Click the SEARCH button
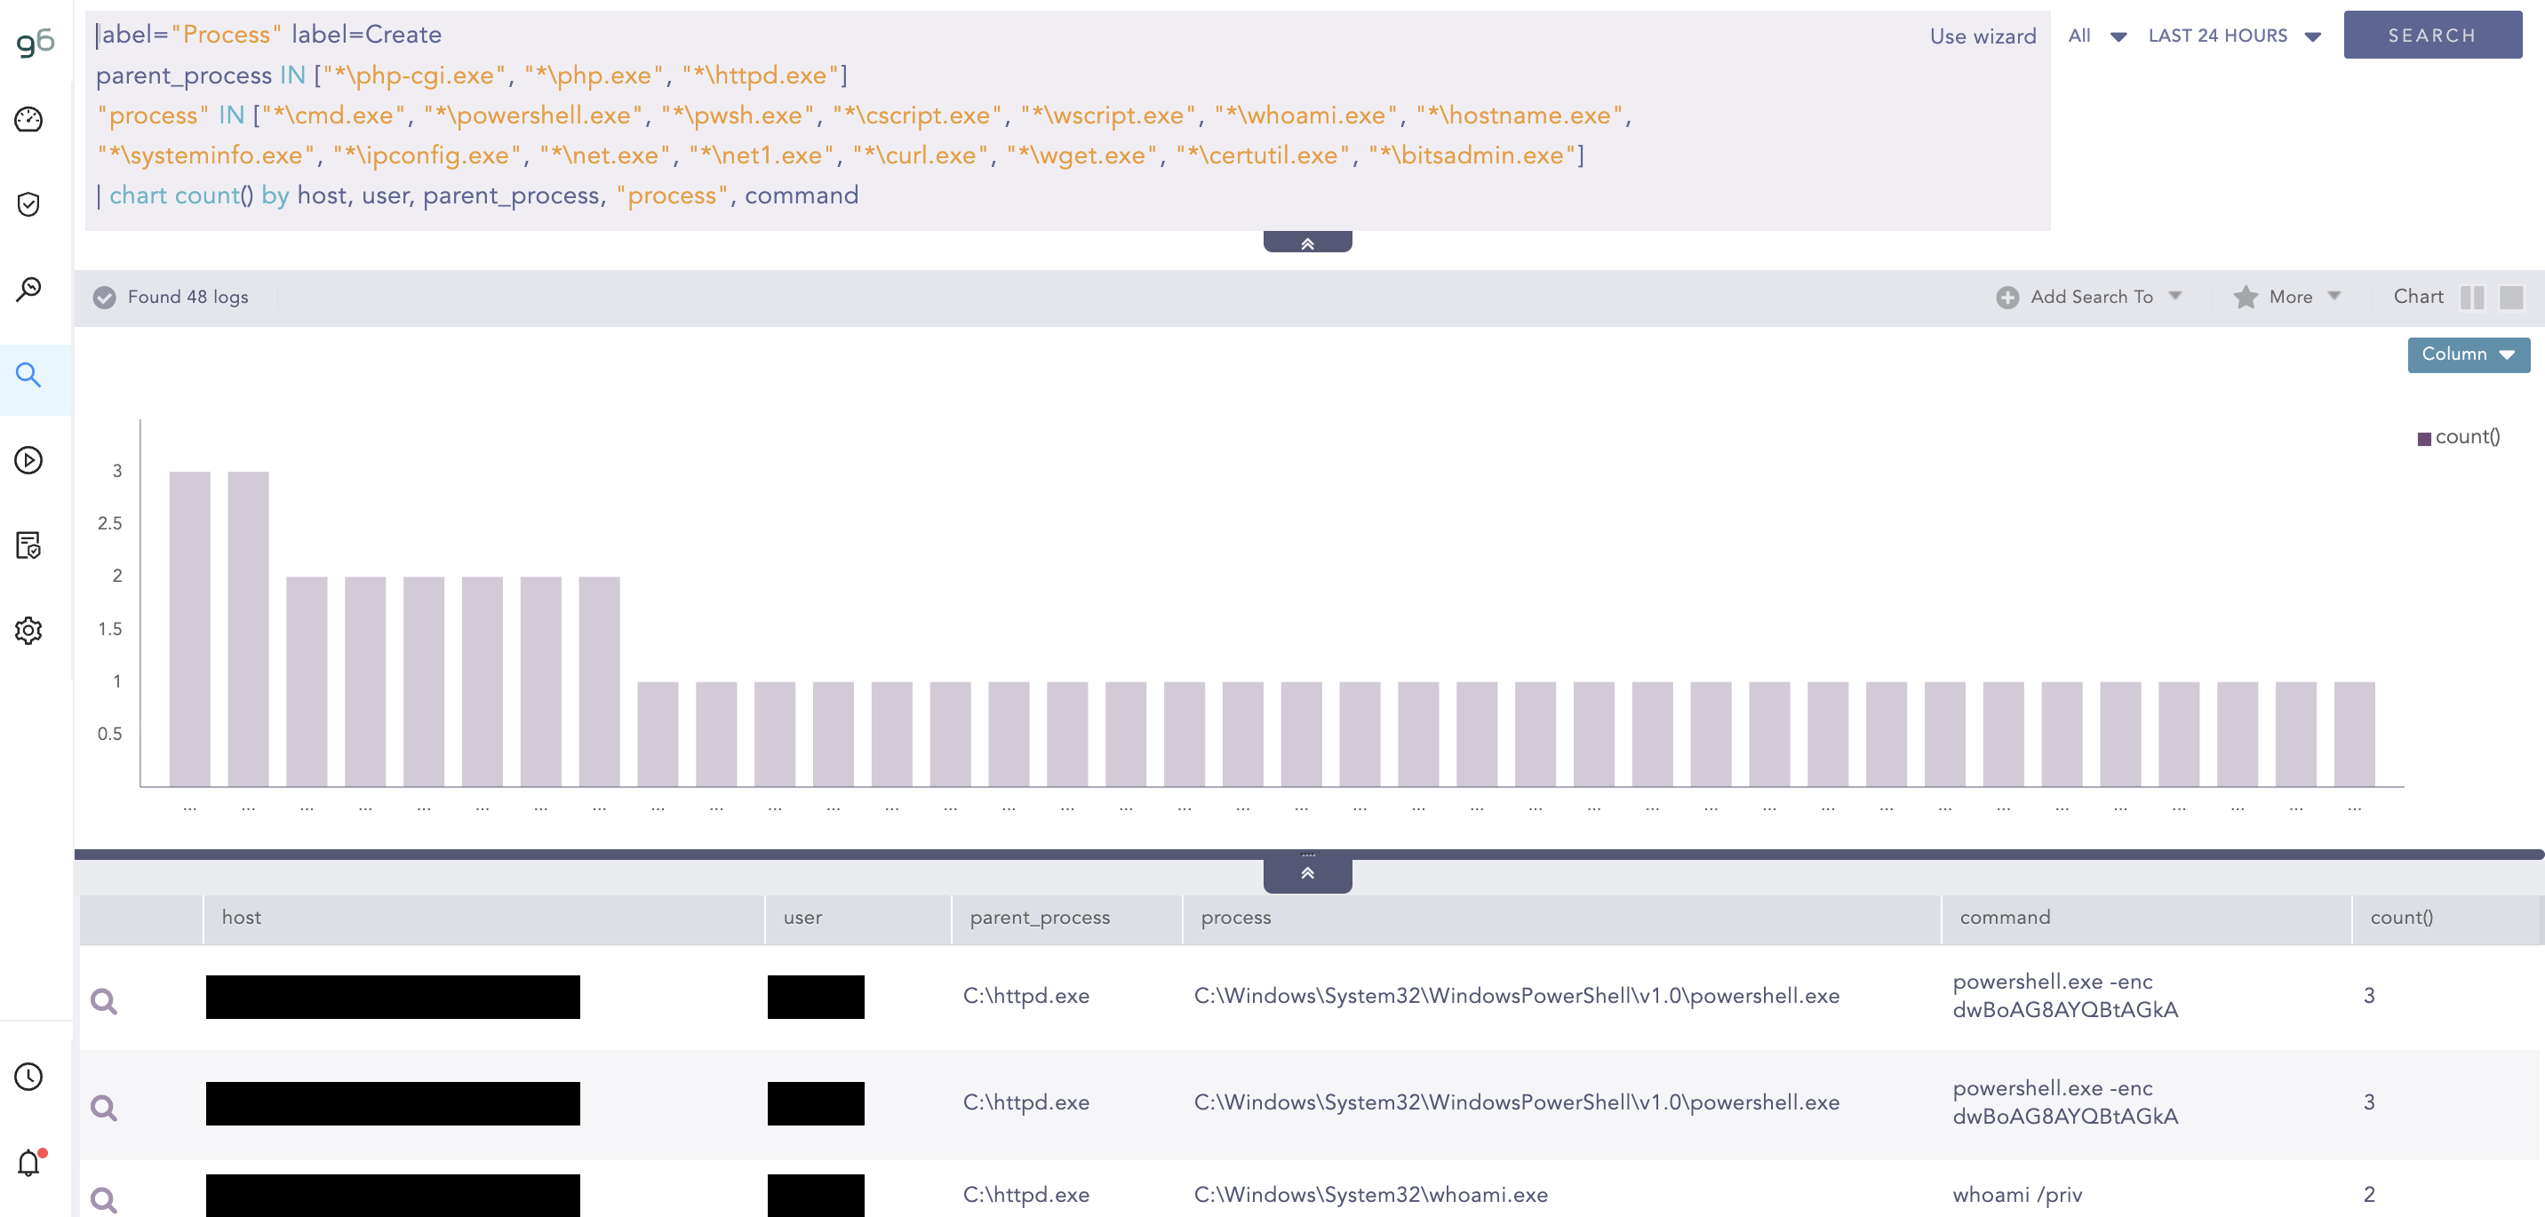 coord(2432,36)
